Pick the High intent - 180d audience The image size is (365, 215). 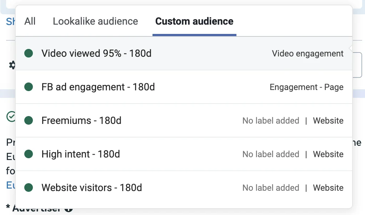tap(184, 154)
